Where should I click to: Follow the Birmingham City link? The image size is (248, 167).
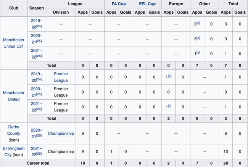pyautogui.click(x=14, y=151)
